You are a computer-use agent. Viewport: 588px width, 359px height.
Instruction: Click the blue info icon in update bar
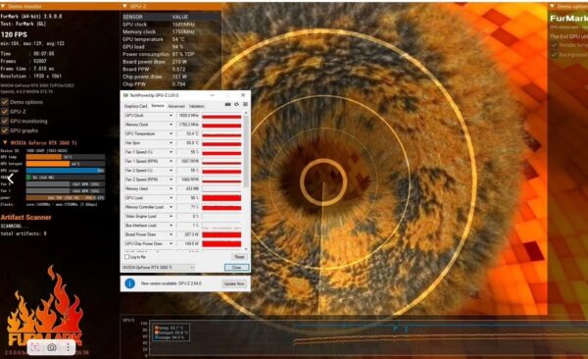point(129,283)
